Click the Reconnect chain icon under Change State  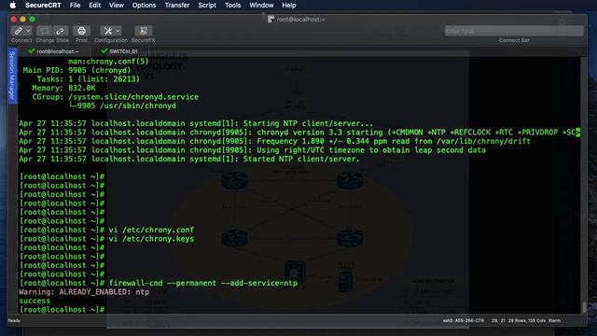pyautogui.click(x=60, y=31)
